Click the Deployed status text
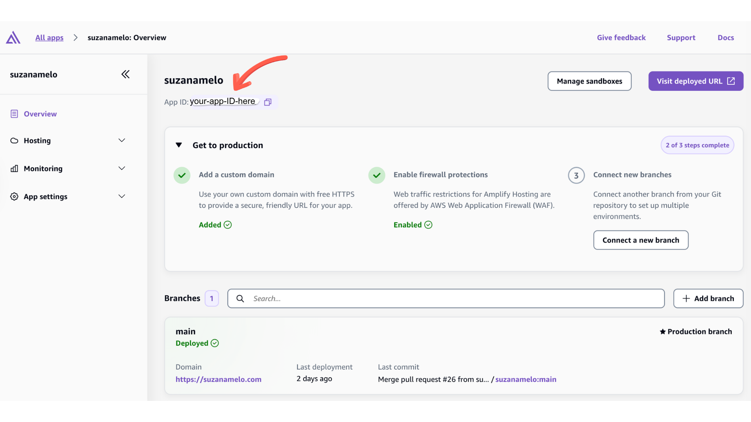 192,343
